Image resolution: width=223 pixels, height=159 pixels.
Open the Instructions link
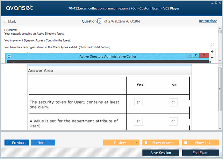(x=208, y=21)
